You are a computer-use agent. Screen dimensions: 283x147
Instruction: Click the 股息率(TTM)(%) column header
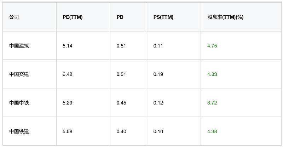pyautogui.click(x=225, y=17)
